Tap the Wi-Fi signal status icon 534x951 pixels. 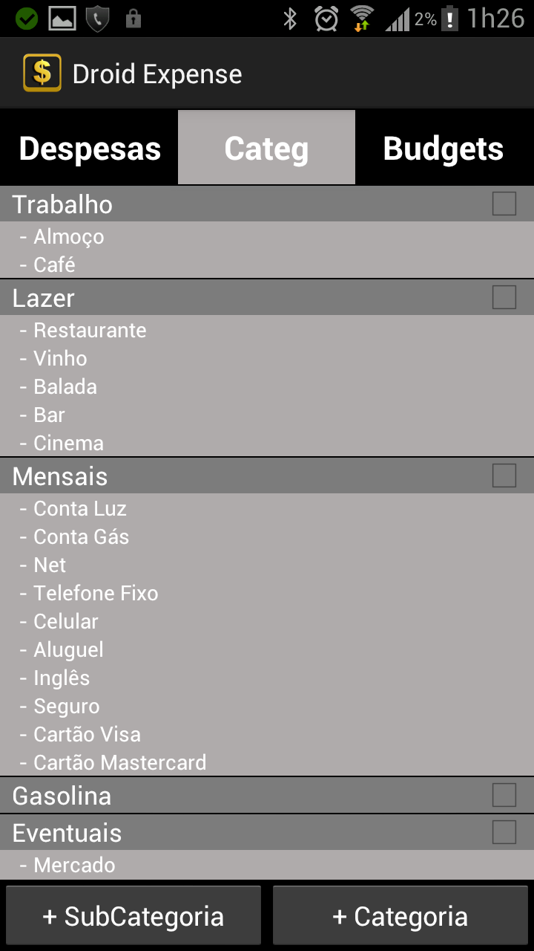click(362, 19)
